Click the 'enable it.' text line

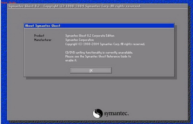(x=71, y=60)
